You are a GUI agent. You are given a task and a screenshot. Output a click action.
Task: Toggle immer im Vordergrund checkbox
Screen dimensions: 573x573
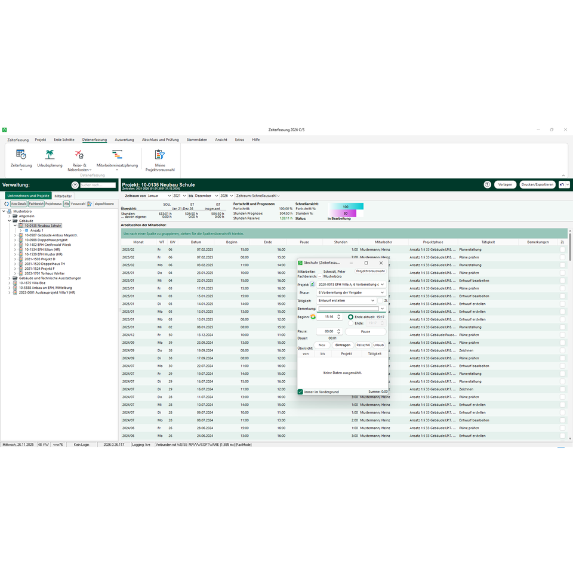(300, 392)
